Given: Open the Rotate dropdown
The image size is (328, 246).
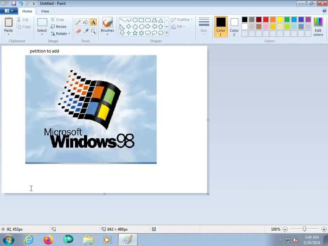Looking at the screenshot, I should [61, 34].
